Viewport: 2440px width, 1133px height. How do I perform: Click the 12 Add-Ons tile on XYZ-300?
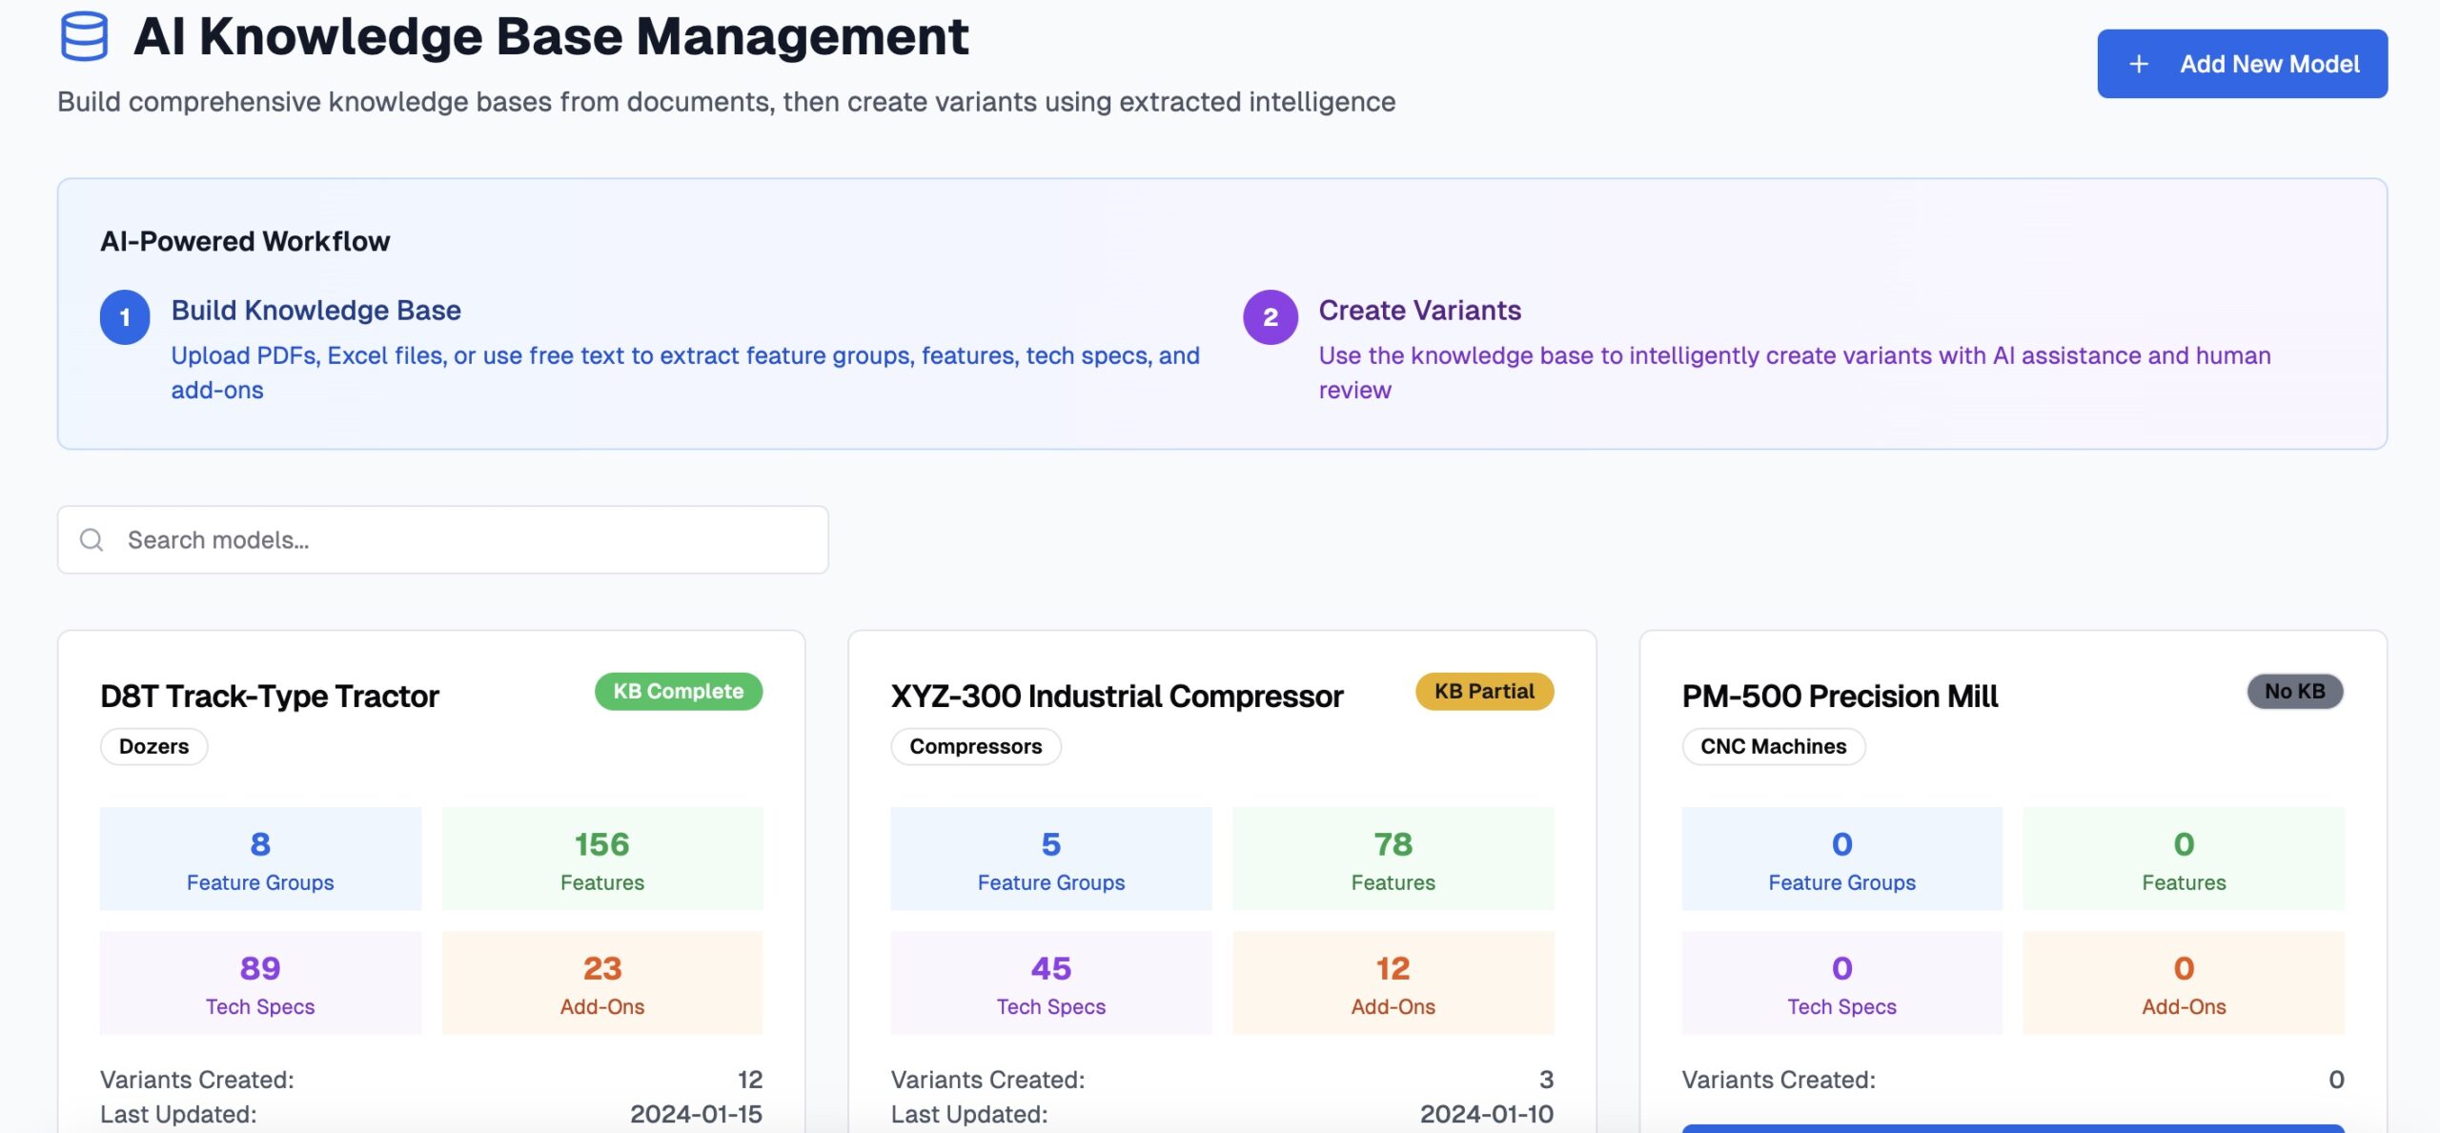point(1393,982)
